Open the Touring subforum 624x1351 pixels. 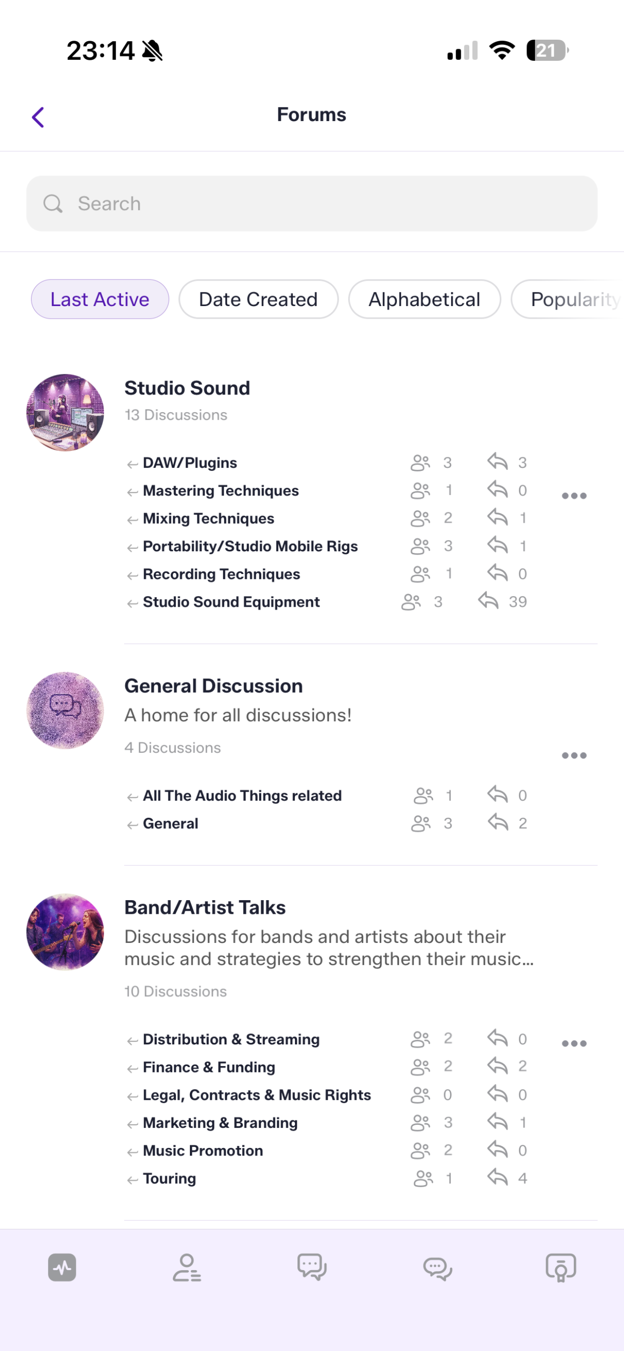click(x=169, y=1179)
